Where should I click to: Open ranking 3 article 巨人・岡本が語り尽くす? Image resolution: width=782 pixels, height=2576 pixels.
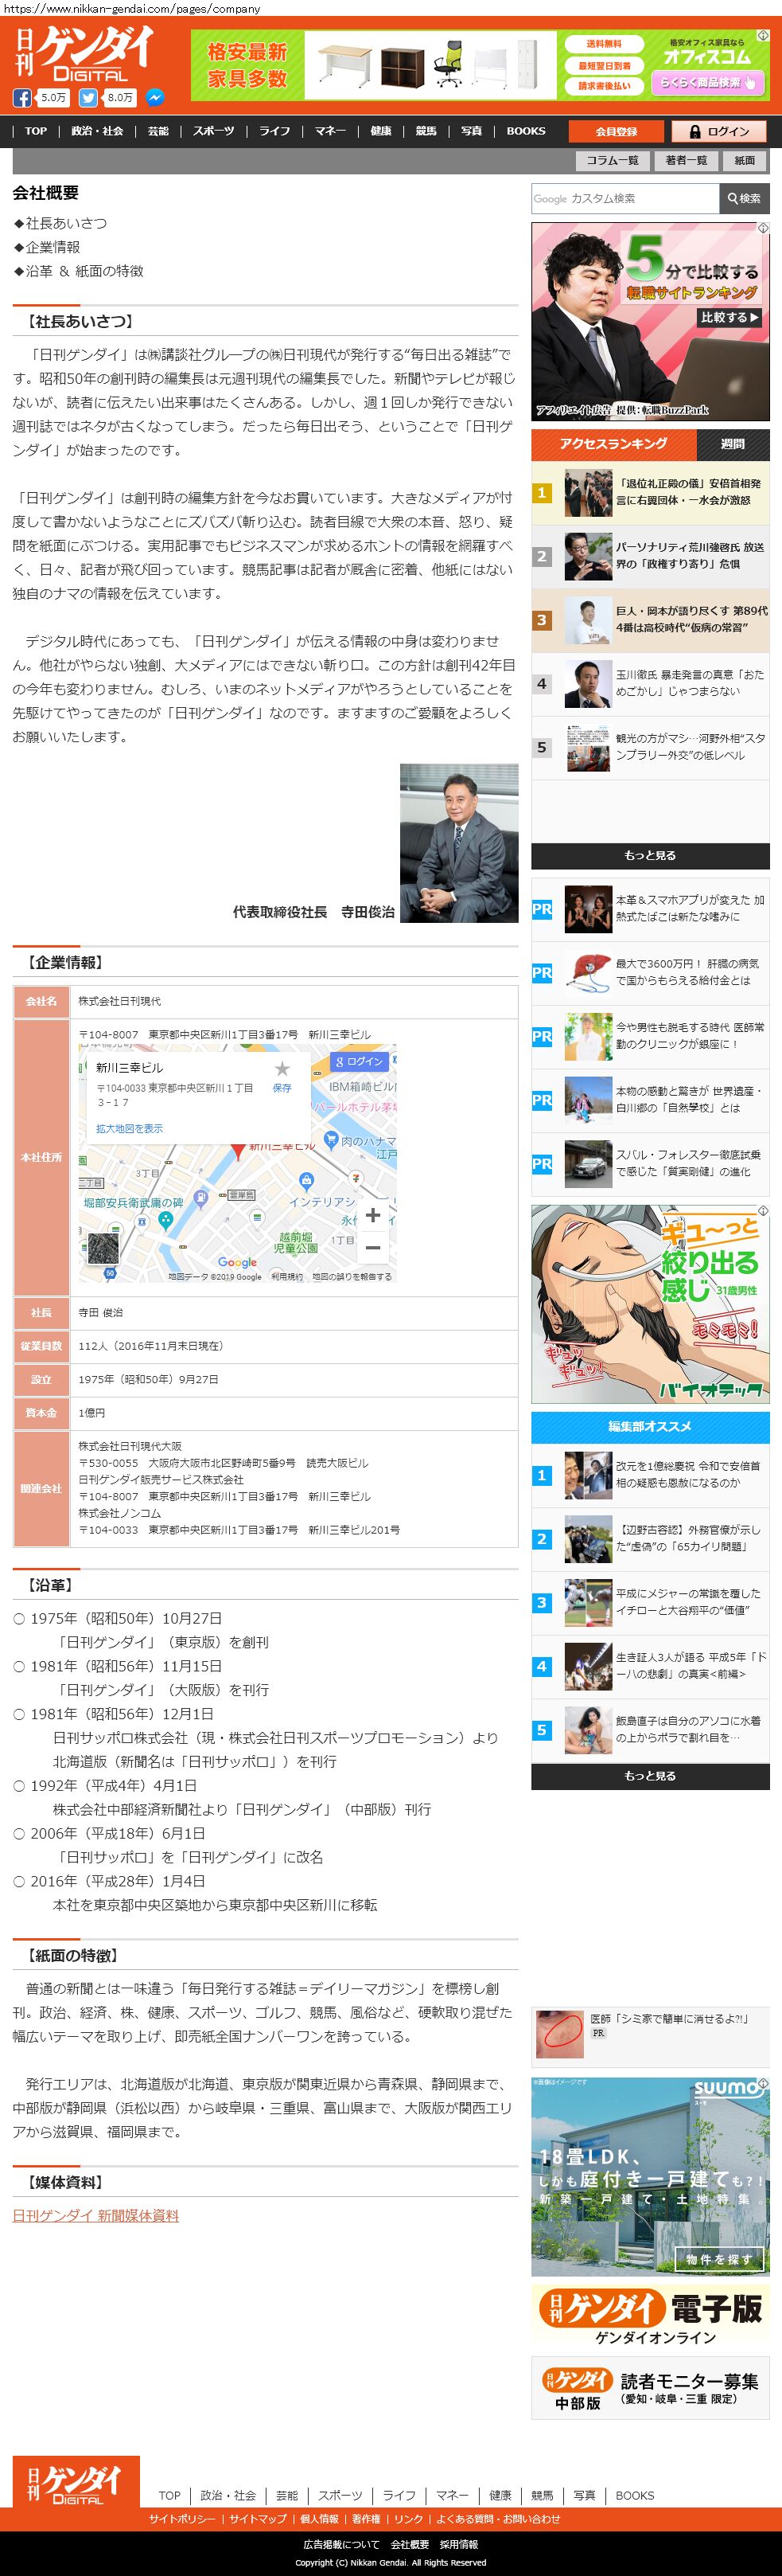[650, 619]
